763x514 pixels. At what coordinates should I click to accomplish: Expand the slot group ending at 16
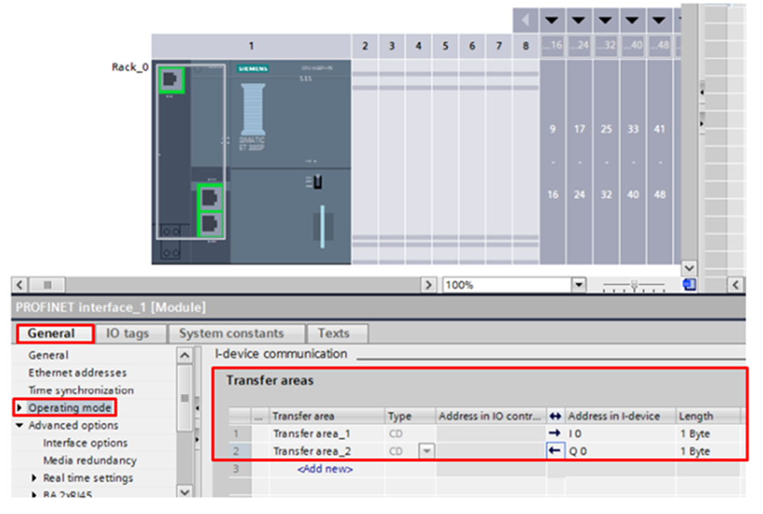click(x=552, y=20)
